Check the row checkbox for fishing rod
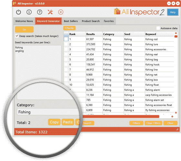 click(x=66, y=39)
